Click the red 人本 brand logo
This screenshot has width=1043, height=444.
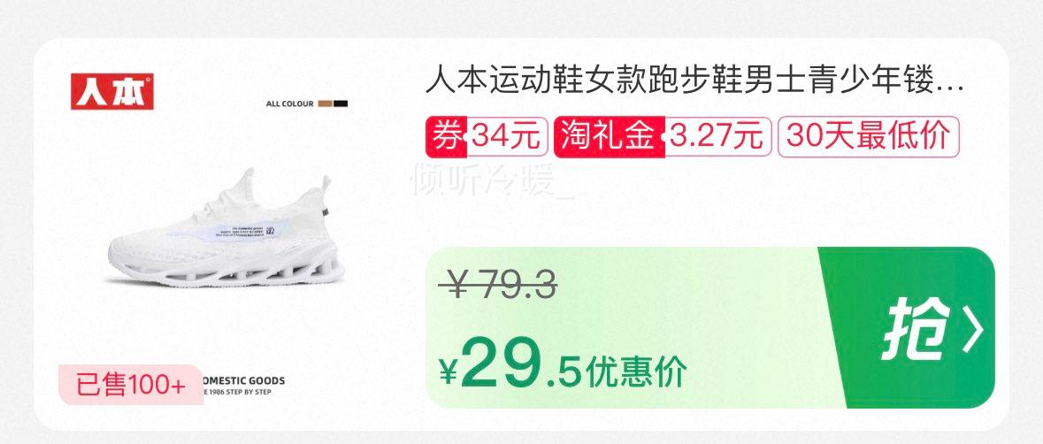[112, 91]
